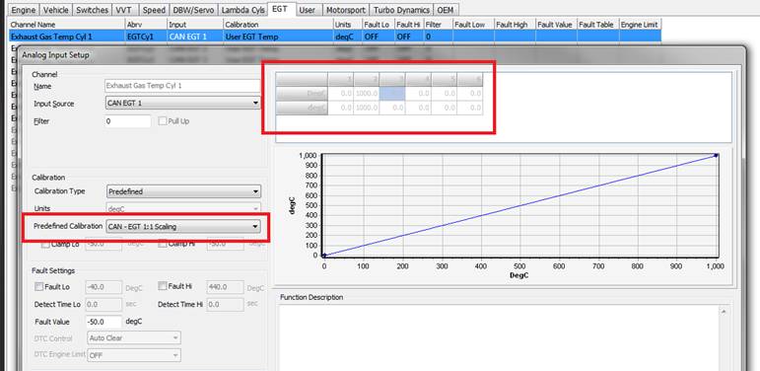The height and width of the screenshot is (371, 760).
Task: Enable the Clamp Hi checkbox
Action: 163,244
